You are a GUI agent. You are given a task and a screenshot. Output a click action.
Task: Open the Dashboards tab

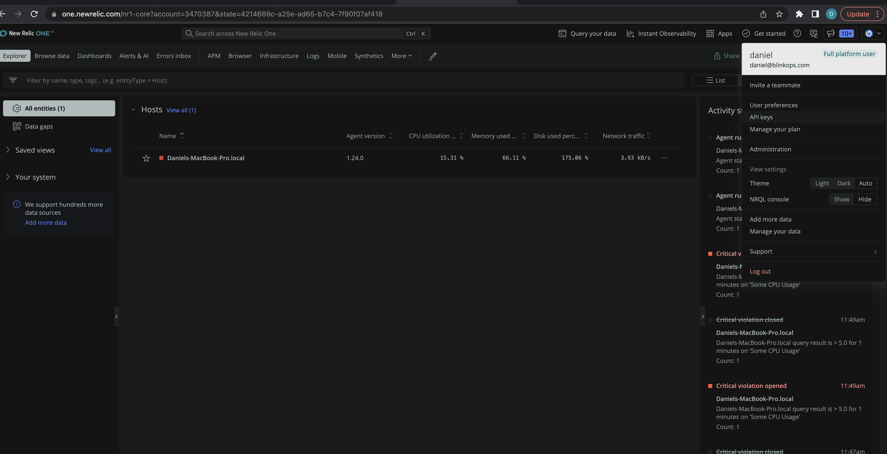[94, 56]
